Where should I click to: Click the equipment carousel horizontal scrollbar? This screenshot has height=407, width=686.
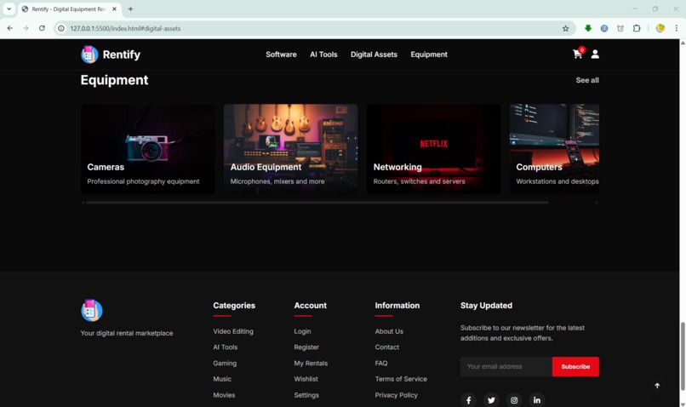317,203
